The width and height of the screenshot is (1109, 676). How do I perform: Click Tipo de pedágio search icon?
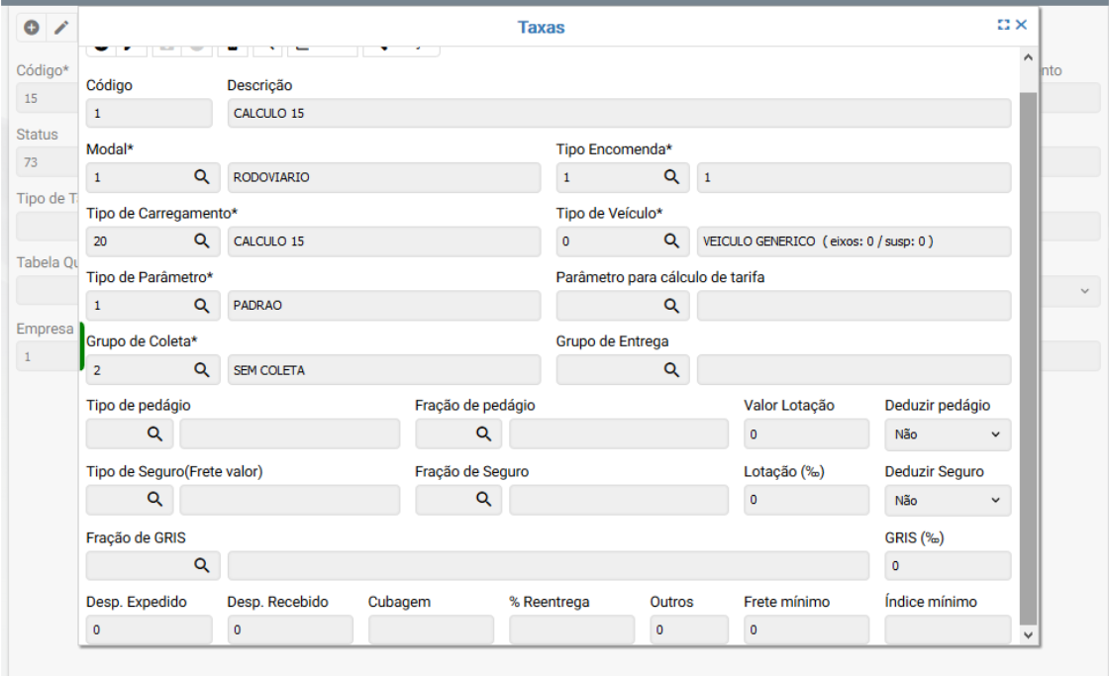tap(154, 434)
